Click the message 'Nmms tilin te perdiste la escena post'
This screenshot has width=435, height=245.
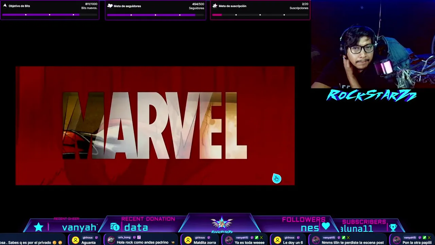pyautogui.click(x=353, y=242)
